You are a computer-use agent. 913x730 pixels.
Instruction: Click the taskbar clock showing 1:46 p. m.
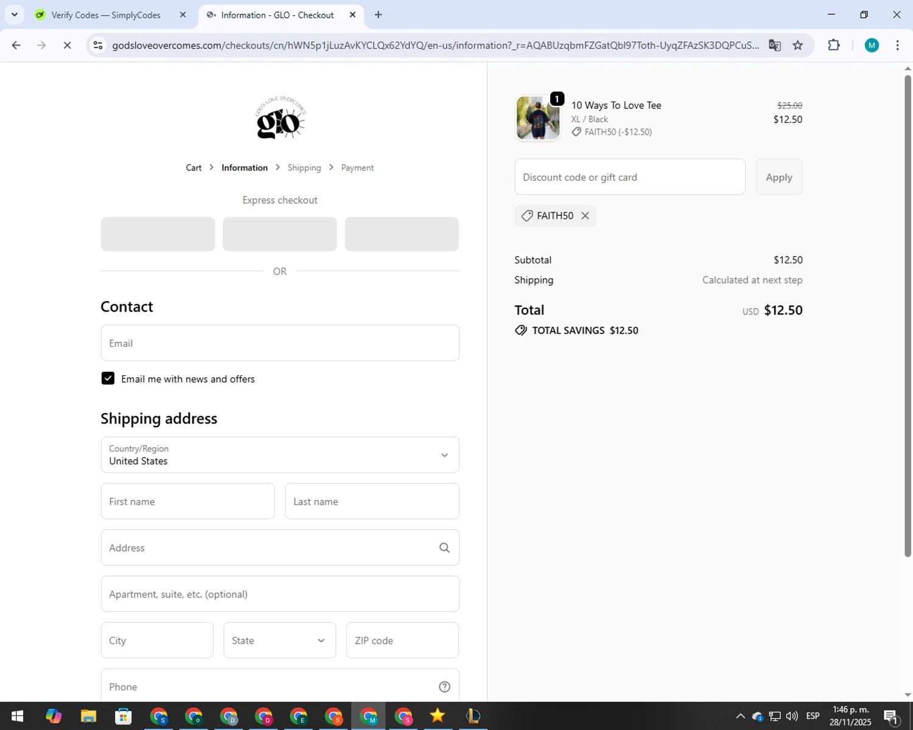coord(850,716)
